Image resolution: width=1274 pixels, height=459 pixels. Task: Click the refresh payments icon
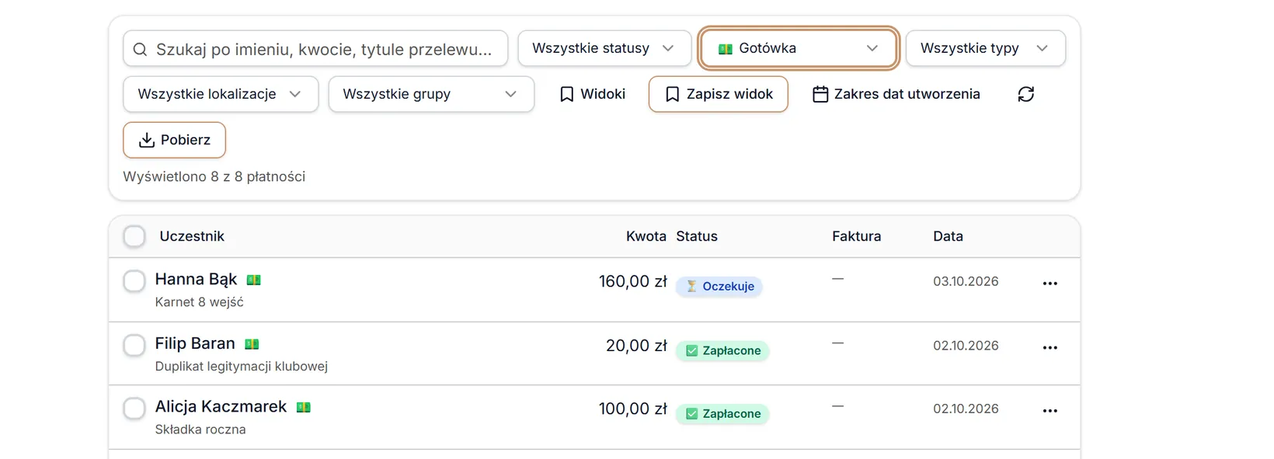[1025, 94]
